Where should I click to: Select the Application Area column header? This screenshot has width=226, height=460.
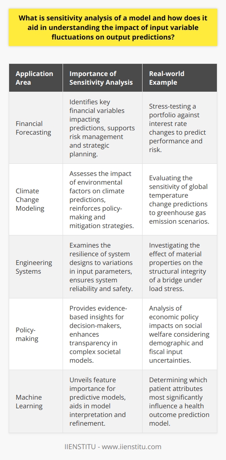click(36, 77)
